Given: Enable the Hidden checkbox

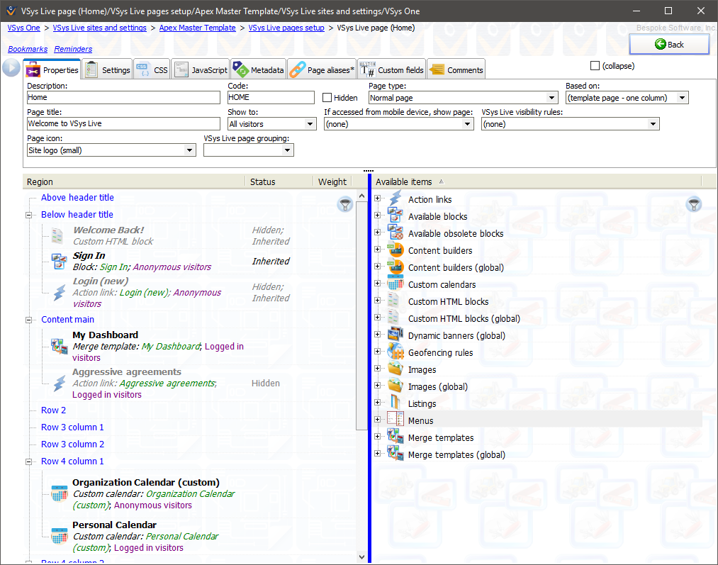Looking at the screenshot, I should click(327, 98).
